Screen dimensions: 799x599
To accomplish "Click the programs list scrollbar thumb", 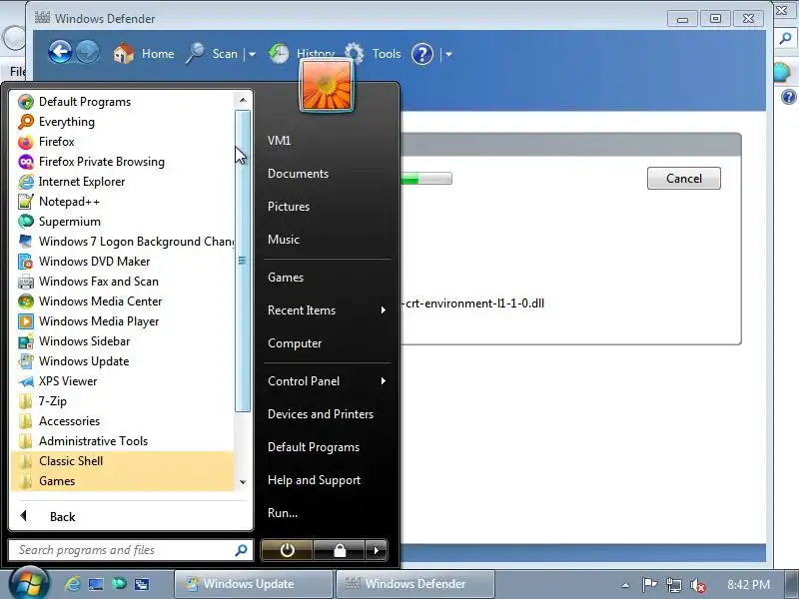I will pos(243,261).
